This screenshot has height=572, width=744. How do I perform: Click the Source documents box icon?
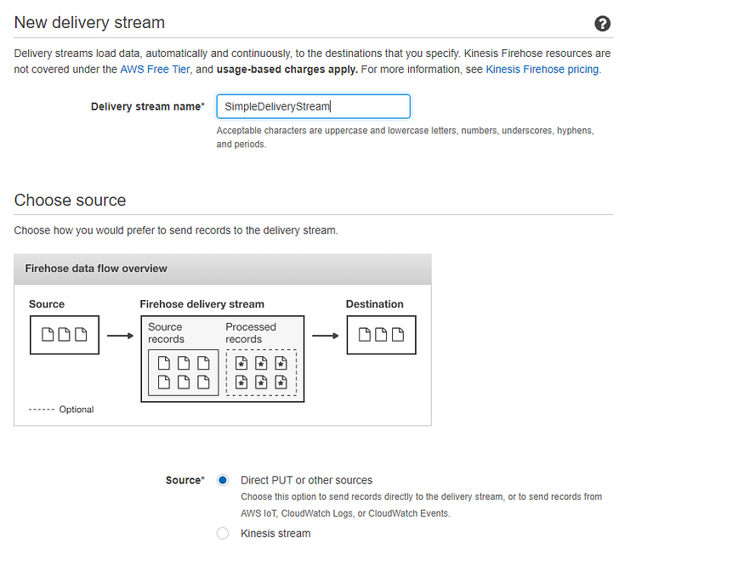[x=65, y=335]
